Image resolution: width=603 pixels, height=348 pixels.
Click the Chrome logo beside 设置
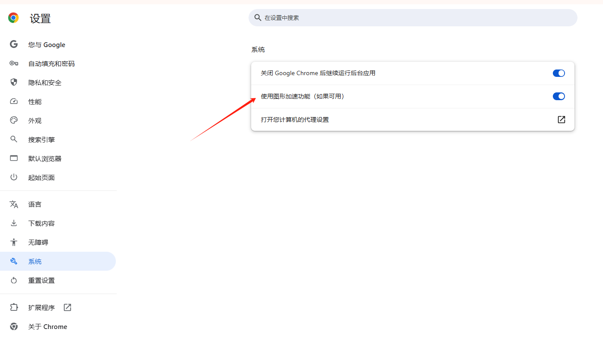[13, 18]
